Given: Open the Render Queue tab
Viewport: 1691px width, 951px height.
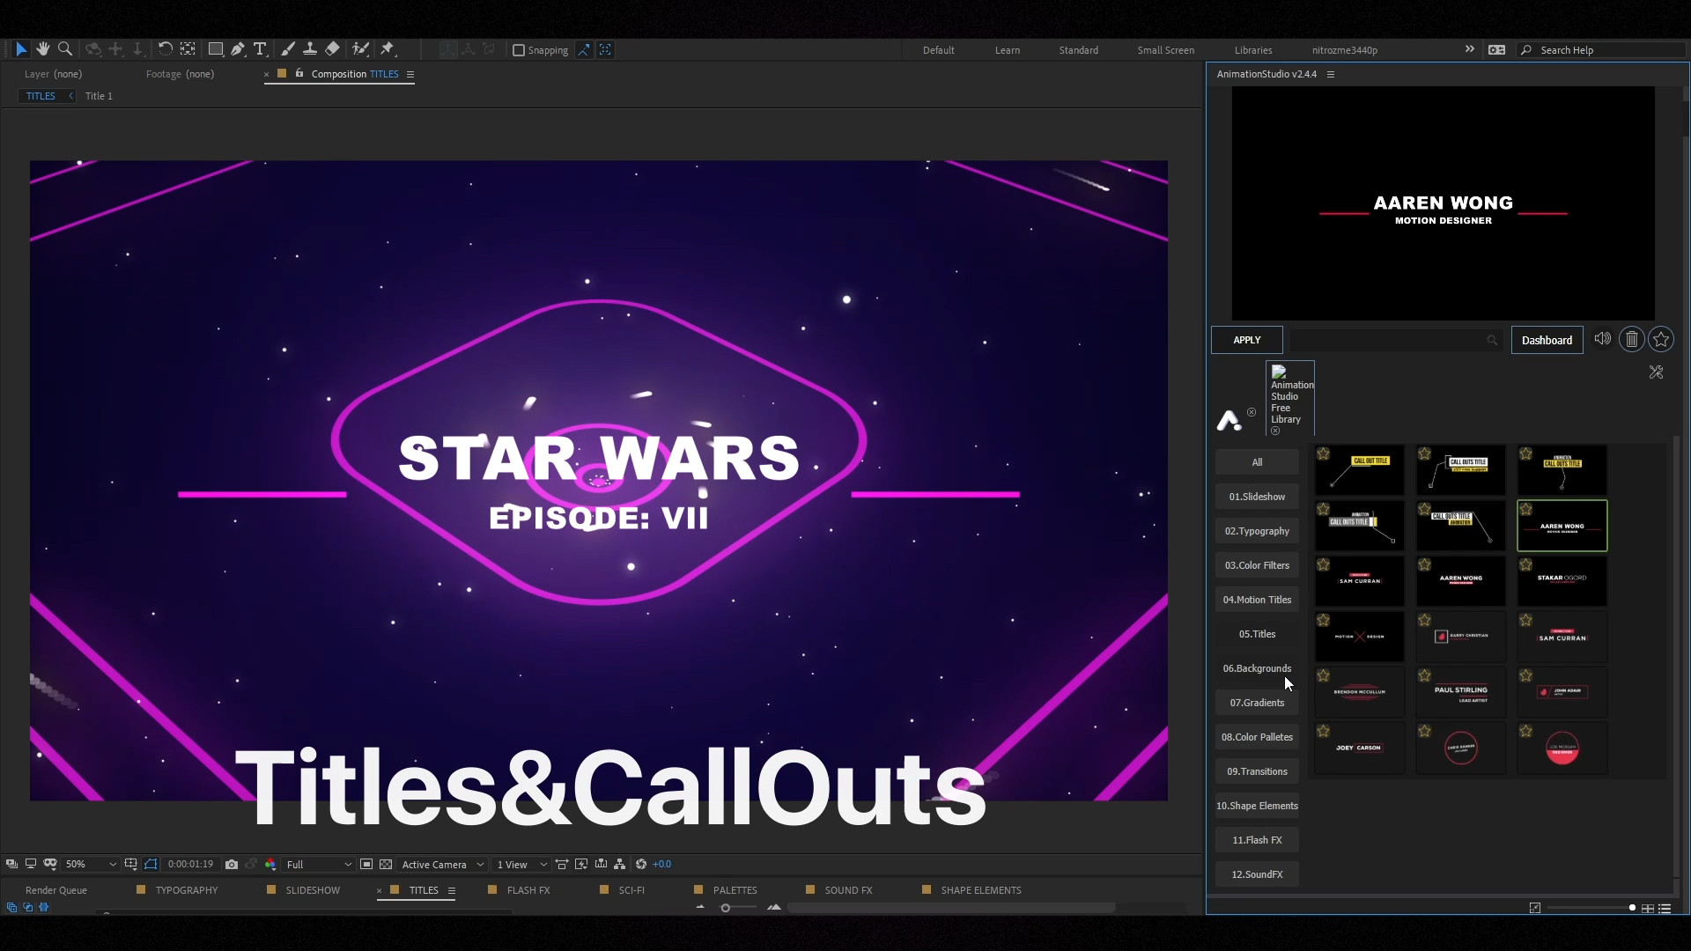Looking at the screenshot, I should [x=56, y=890].
